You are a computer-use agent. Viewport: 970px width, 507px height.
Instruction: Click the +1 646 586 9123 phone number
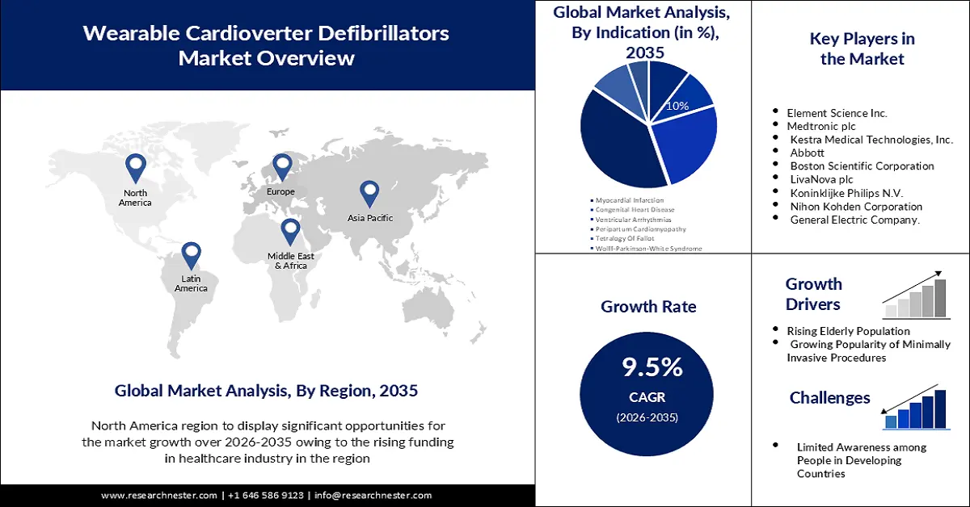coord(266,495)
